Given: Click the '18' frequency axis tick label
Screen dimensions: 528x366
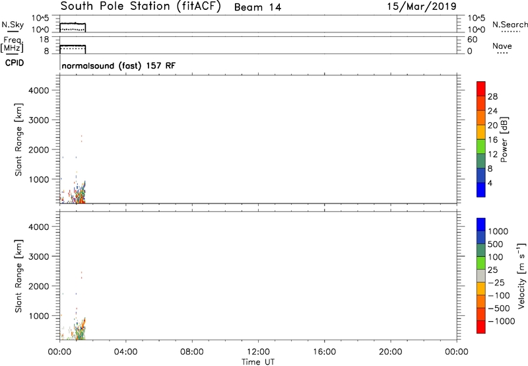Looking at the screenshot, I should [x=44, y=40].
